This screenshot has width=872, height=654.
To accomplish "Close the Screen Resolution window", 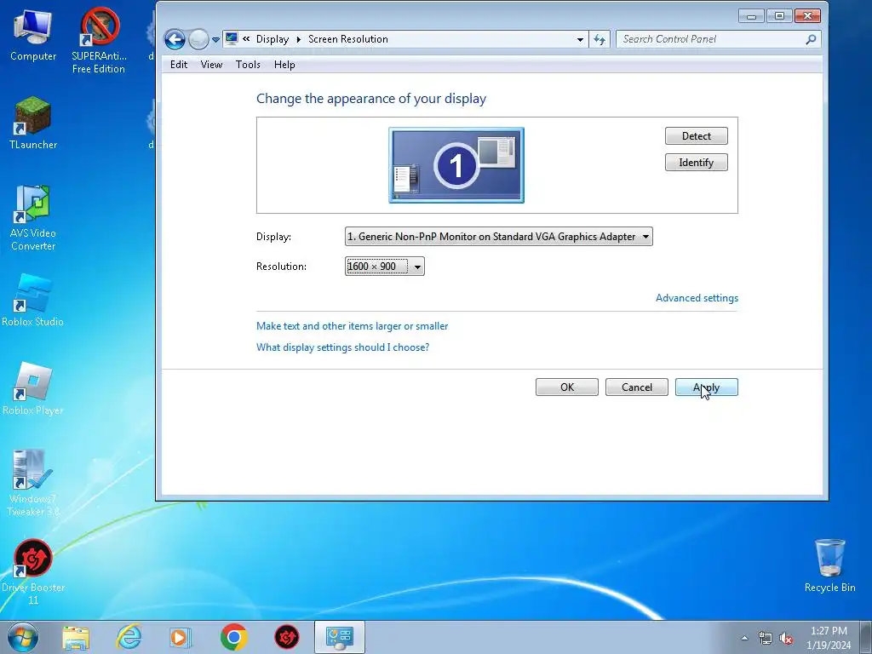I will [808, 16].
